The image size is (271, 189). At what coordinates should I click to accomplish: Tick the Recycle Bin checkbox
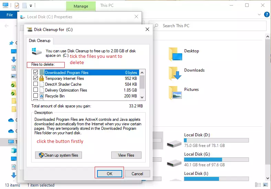[x=35, y=96]
